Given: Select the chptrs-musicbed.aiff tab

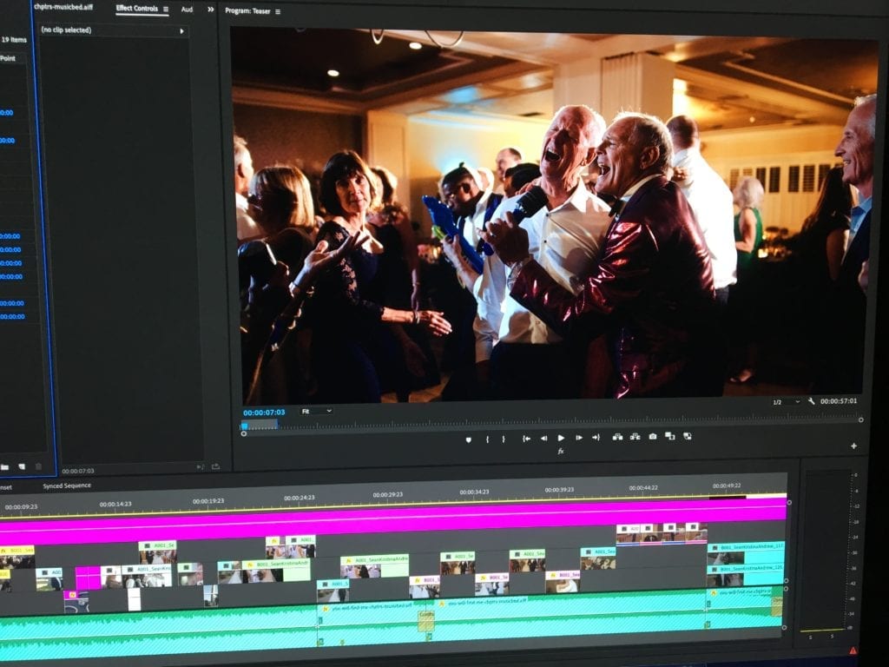Looking at the screenshot, I should [x=63, y=7].
